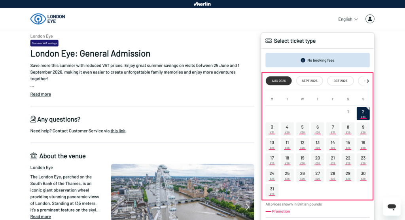
Task: Select August 20 date
Action: coord(318,160)
